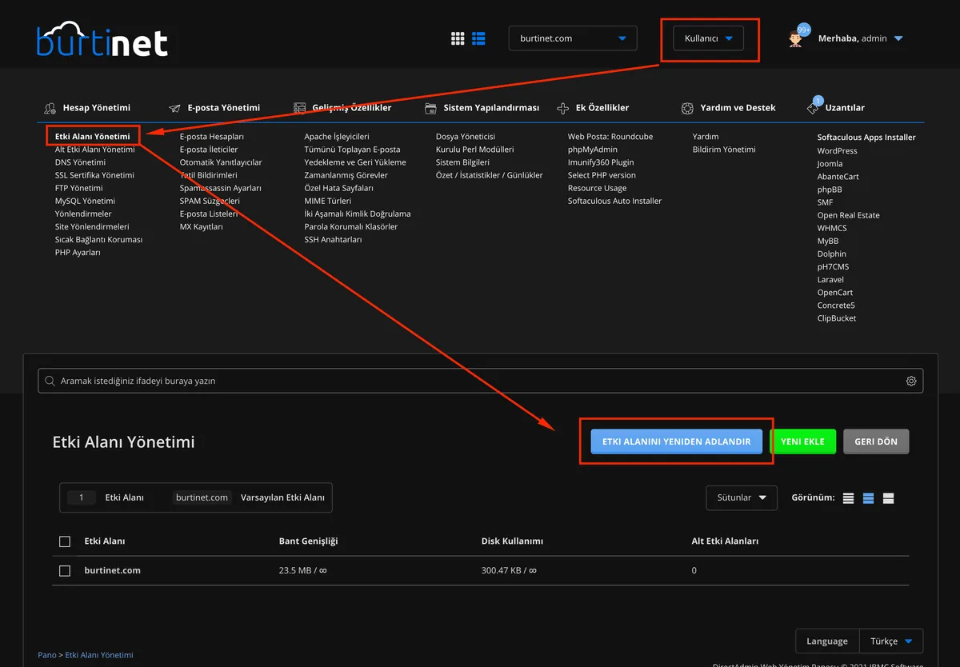The image size is (960, 667).
Task: Open search settings gear icon
Action: coord(911,381)
